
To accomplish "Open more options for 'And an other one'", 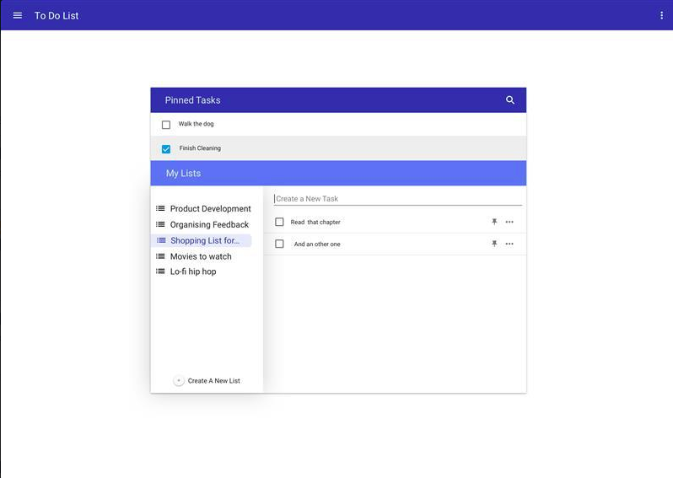I will 509,244.
